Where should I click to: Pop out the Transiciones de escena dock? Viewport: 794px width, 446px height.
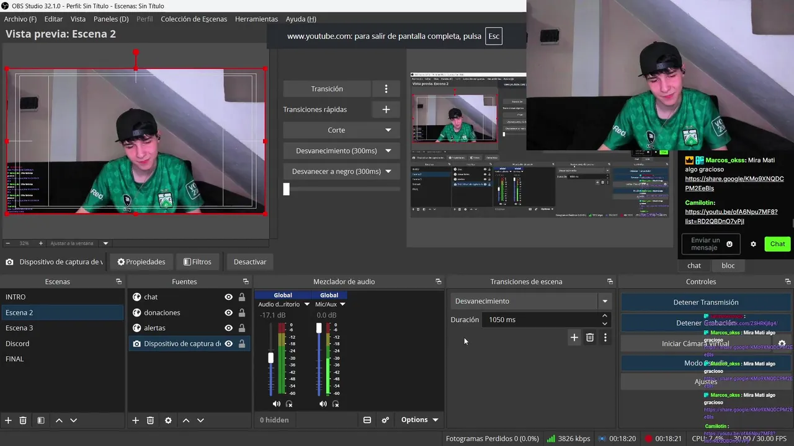pyautogui.click(x=610, y=281)
